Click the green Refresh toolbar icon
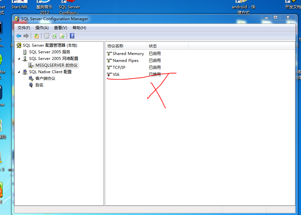The height and width of the screenshot is (215, 301). (x=54, y=36)
